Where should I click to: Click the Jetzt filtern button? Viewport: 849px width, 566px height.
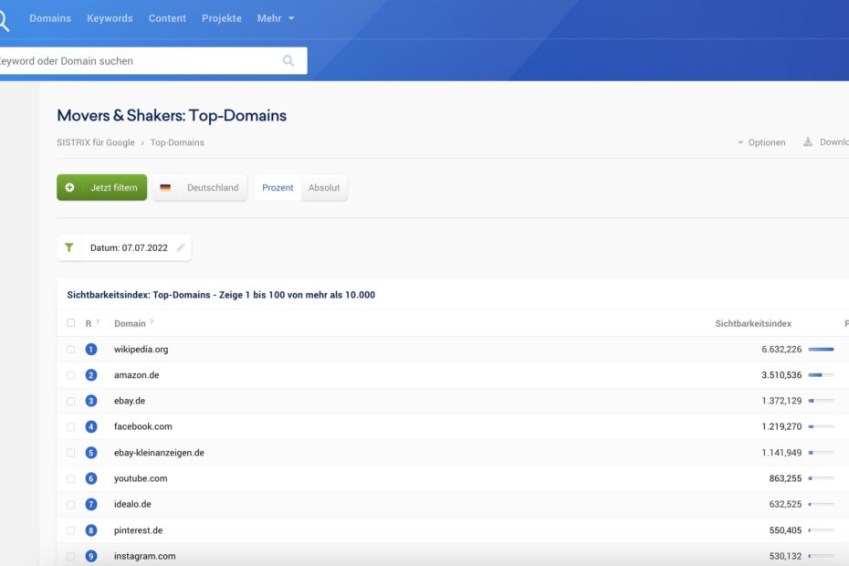(x=102, y=187)
